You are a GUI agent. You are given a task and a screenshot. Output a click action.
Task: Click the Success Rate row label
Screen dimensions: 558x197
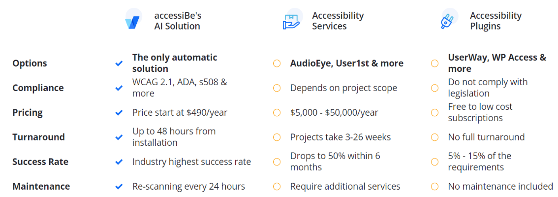40,162
